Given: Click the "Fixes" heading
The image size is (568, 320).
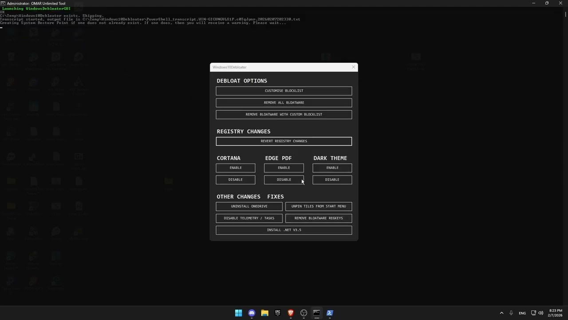Looking at the screenshot, I should [x=276, y=196].
